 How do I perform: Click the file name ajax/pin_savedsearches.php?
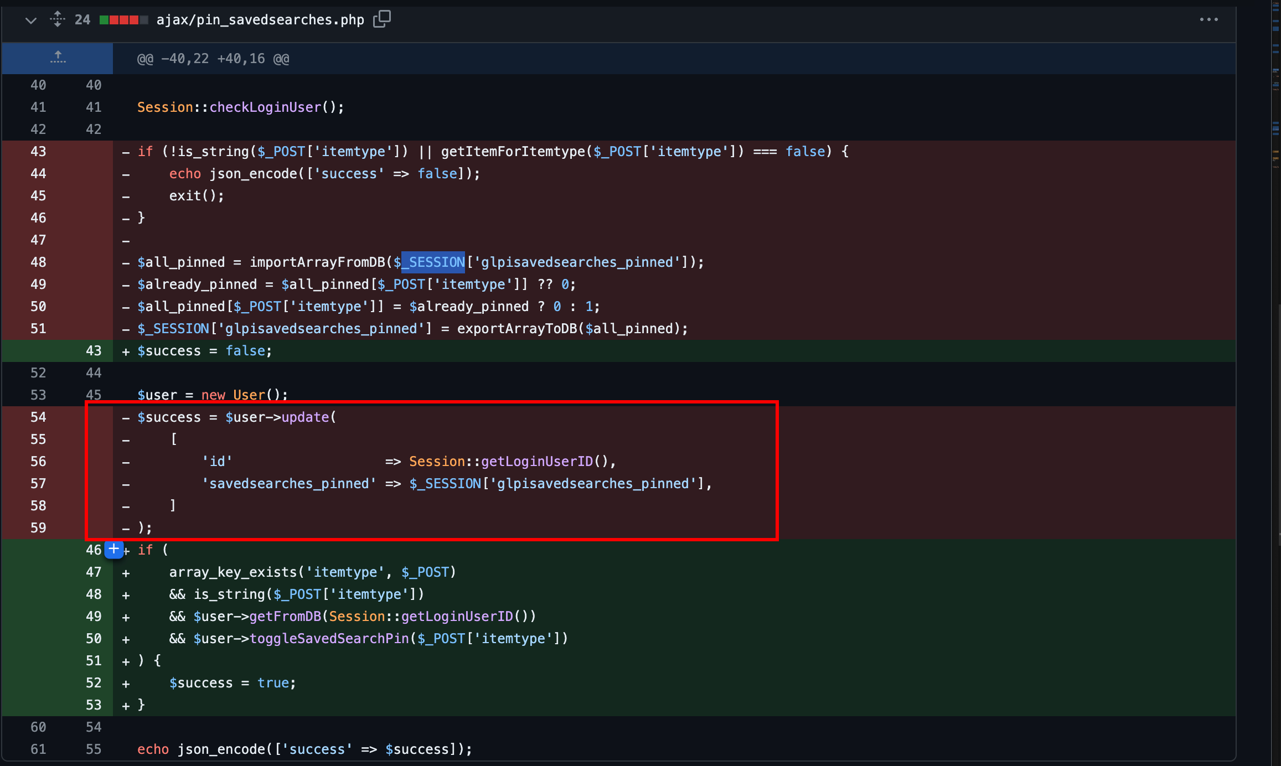260,20
